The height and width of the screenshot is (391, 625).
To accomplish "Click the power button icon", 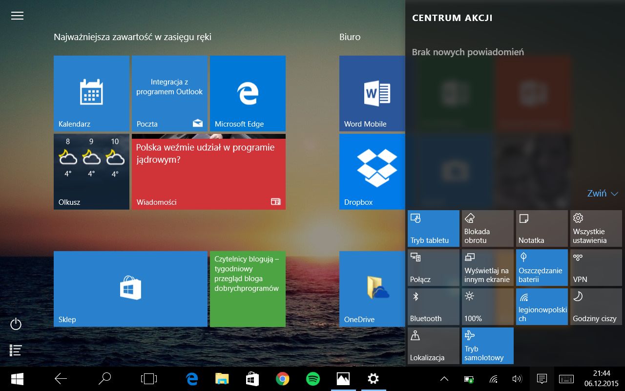I will pos(16,324).
